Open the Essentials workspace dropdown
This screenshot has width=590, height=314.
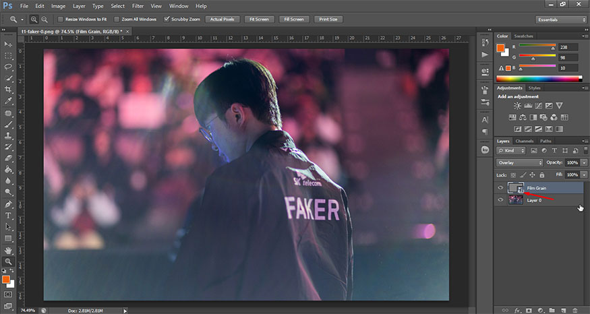(561, 20)
